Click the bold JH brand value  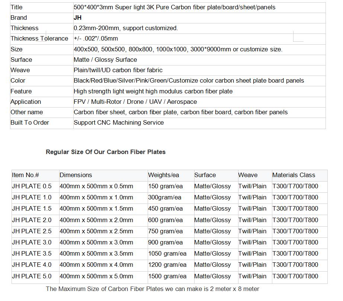78,17
